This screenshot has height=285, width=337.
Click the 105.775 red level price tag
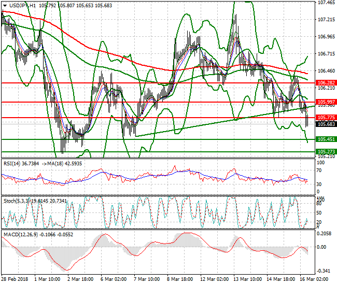pos(325,118)
